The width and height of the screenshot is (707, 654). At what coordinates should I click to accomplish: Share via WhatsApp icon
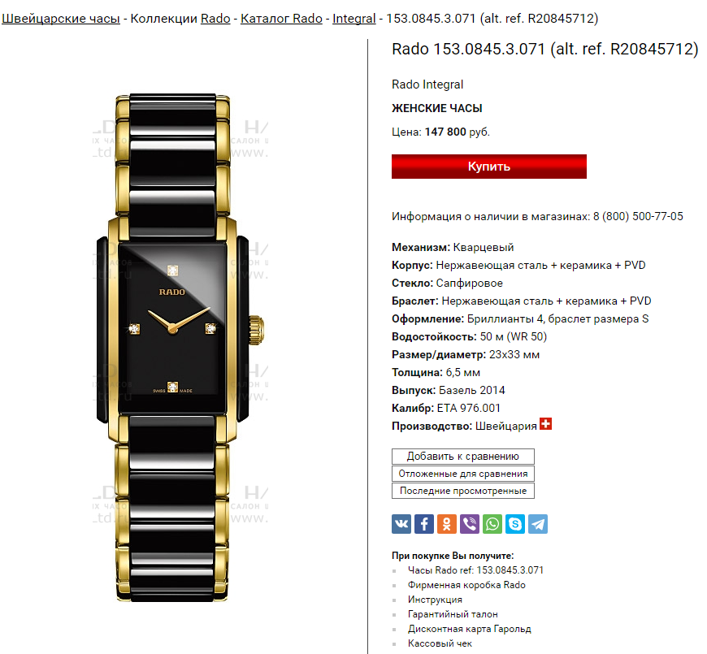pos(492,524)
